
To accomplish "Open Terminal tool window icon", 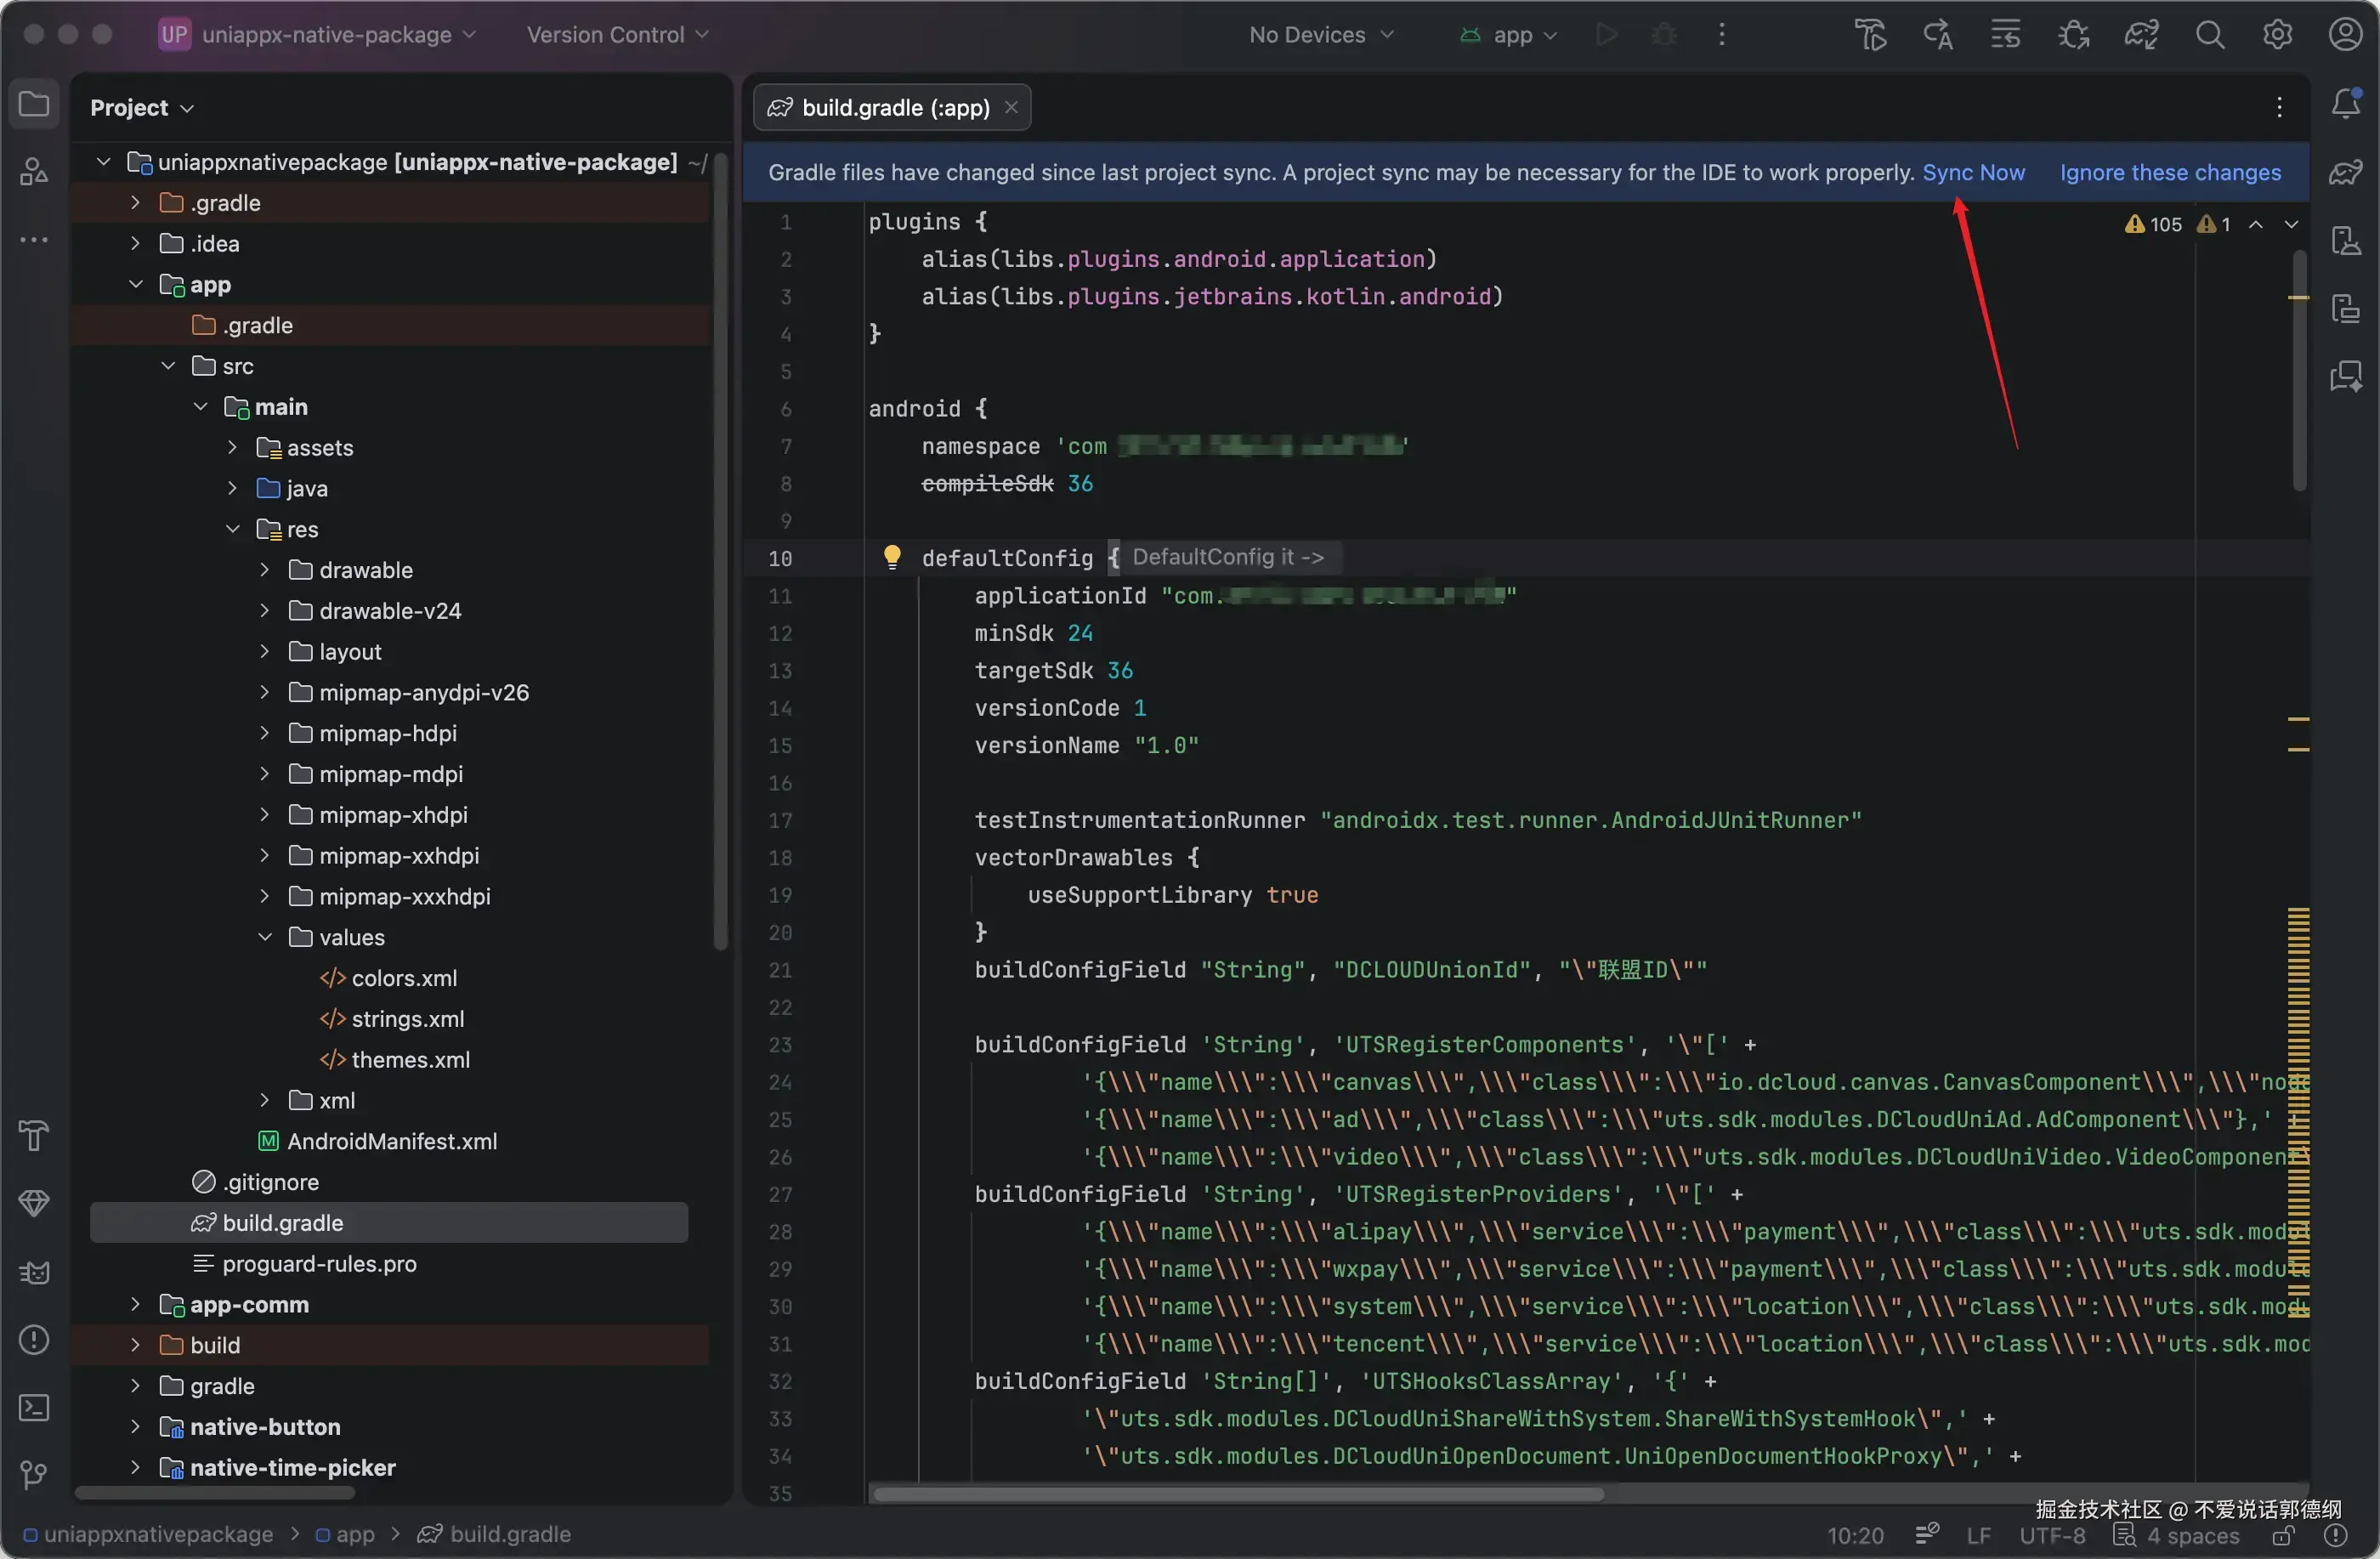I will (34, 1407).
